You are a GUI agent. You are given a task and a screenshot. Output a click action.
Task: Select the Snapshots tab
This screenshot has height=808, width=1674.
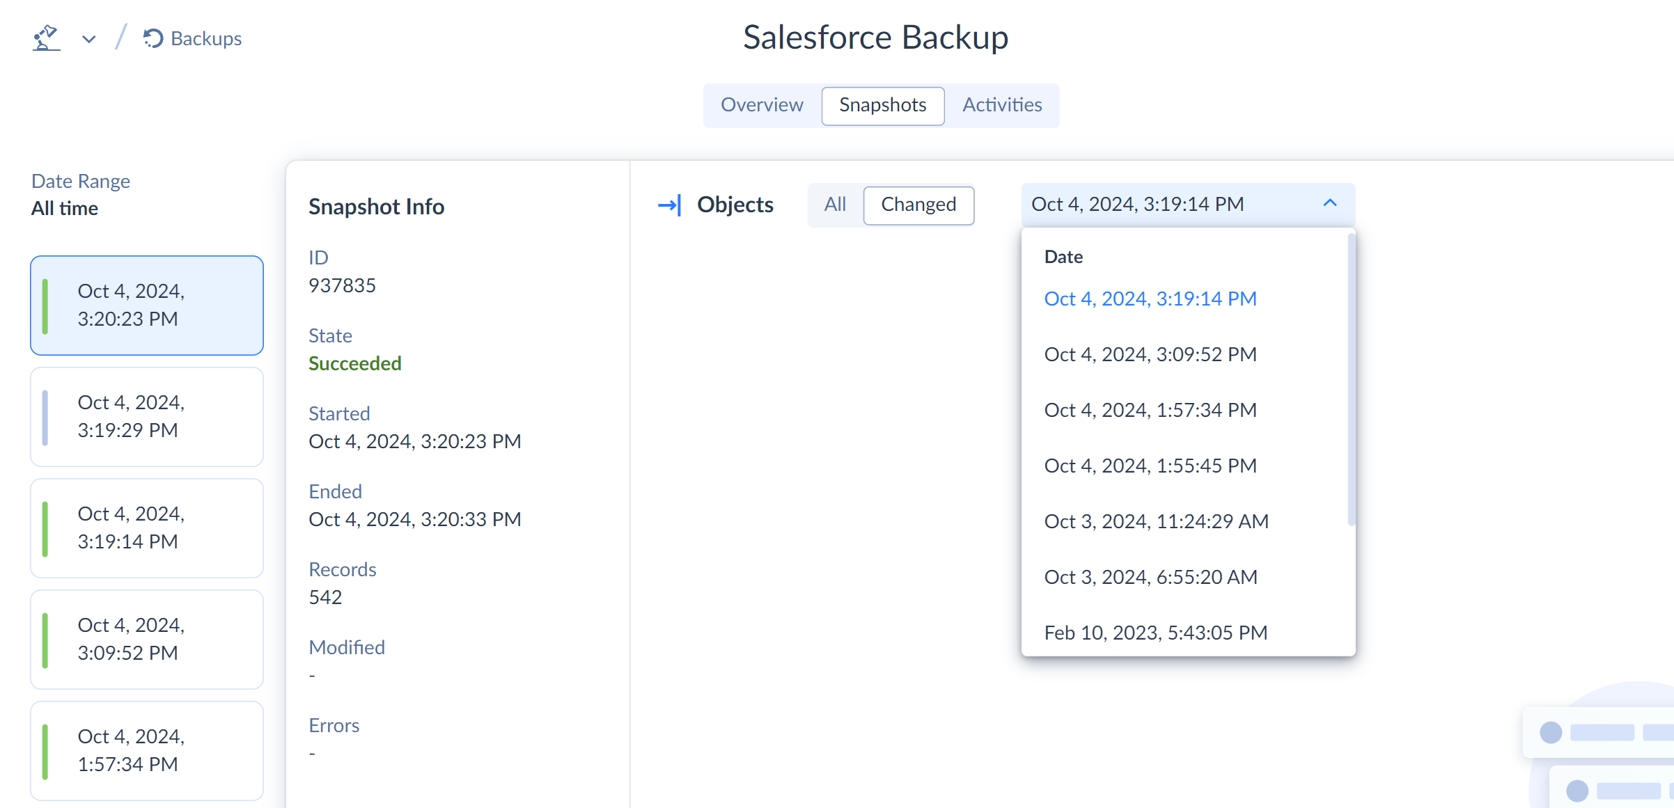(x=882, y=105)
